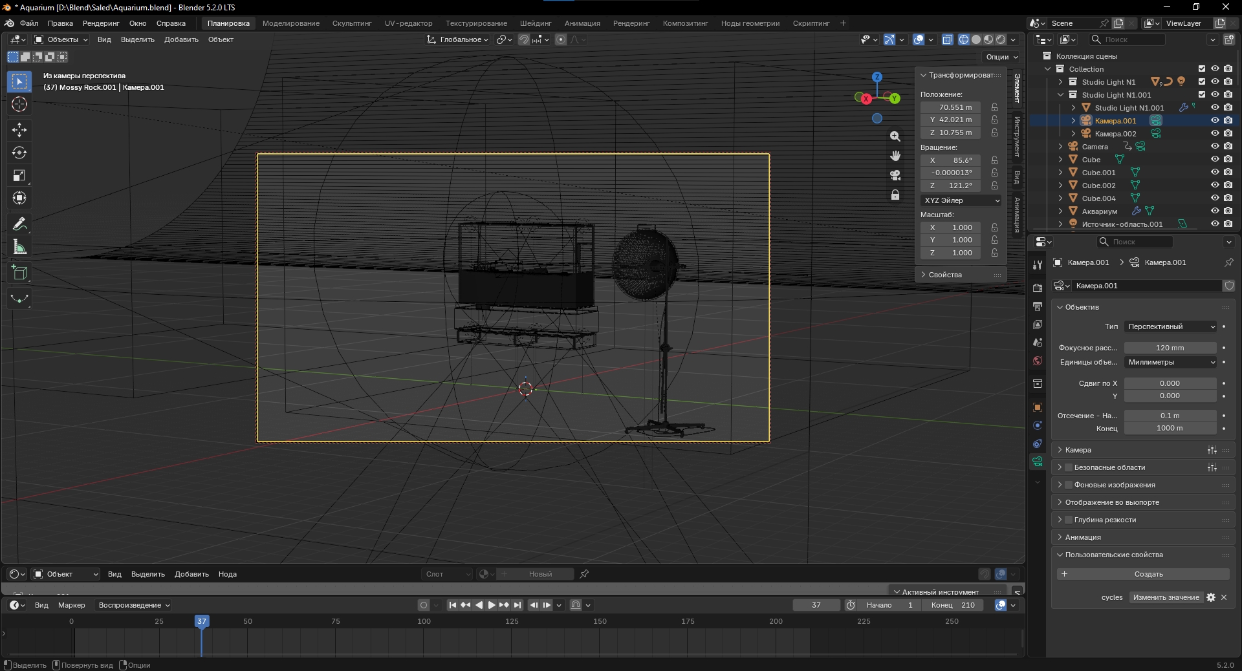Toggle viewport overlays button

click(919, 39)
